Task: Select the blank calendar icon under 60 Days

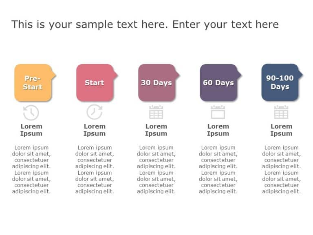Action: point(218,112)
